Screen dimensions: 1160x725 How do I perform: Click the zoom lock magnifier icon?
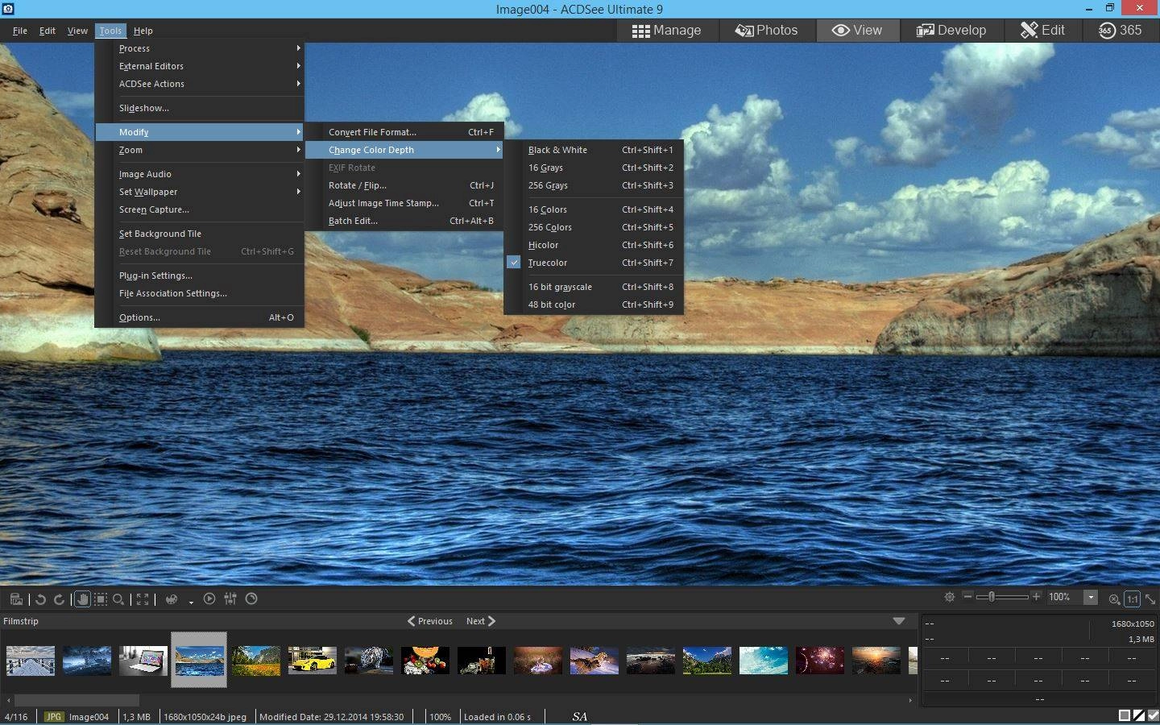coord(1114,599)
